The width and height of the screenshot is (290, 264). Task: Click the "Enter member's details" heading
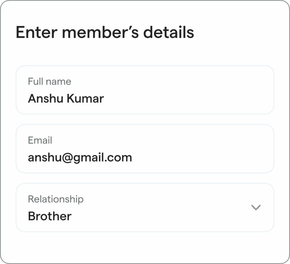[105, 32]
